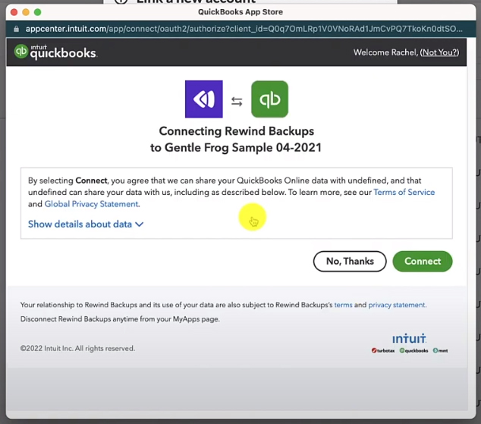Click '©2022 Intuit Inc. All rights reserved.'
Viewport: 481px width, 424px height.
click(x=77, y=348)
